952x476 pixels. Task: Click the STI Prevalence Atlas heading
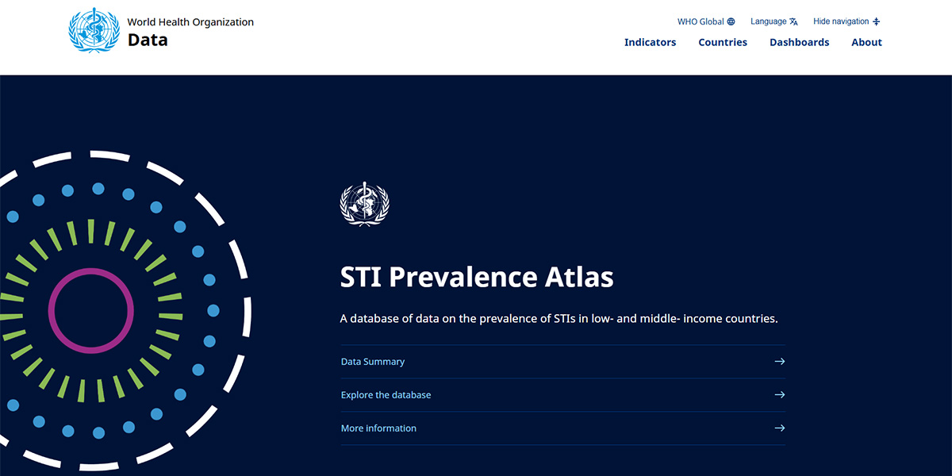(x=477, y=277)
